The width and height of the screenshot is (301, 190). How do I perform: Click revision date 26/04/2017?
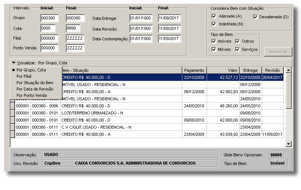point(273,77)
